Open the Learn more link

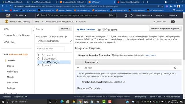(150, 55)
